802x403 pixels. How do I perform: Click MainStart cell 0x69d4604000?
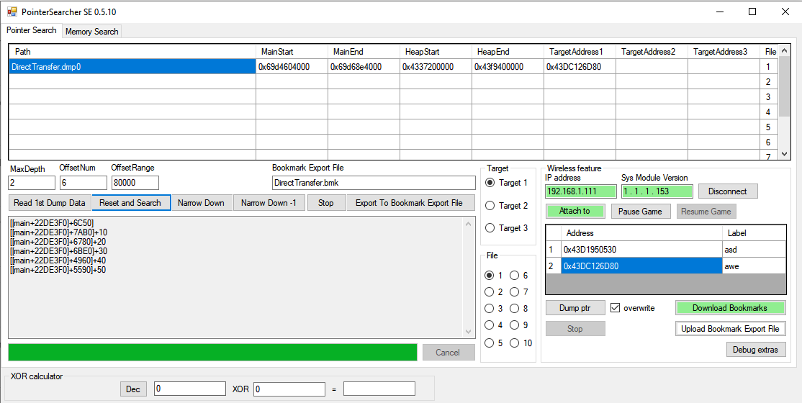point(292,66)
